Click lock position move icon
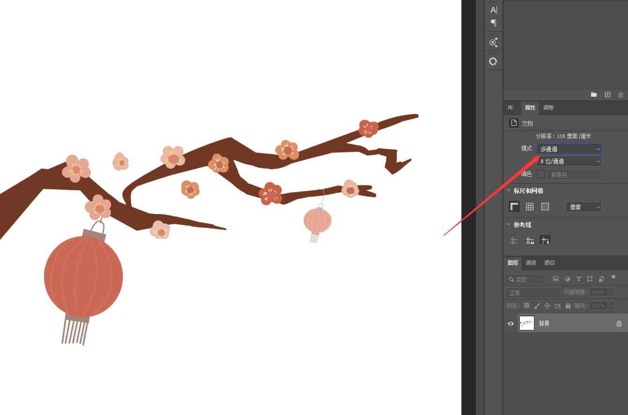The height and width of the screenshot is (415, 628). 547,306
